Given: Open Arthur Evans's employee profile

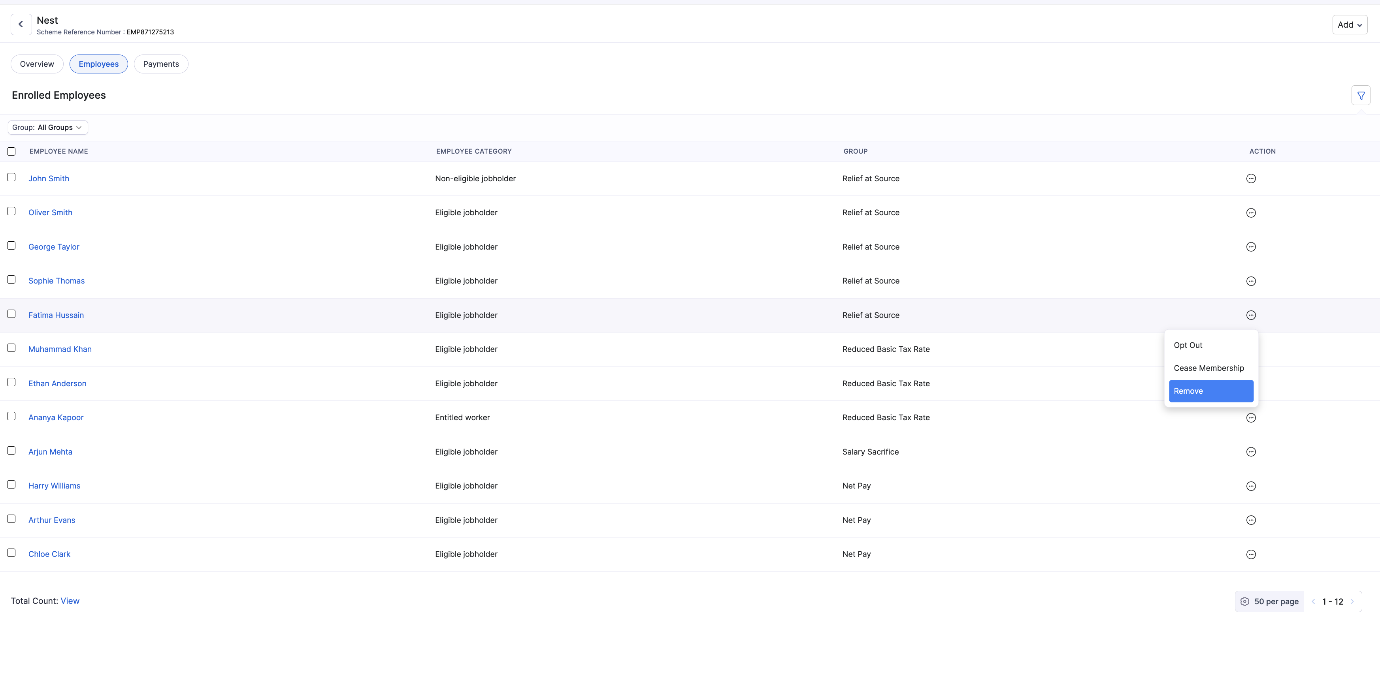Looking at the screenshot, I should pyautogui.click(x=51, y=520).
